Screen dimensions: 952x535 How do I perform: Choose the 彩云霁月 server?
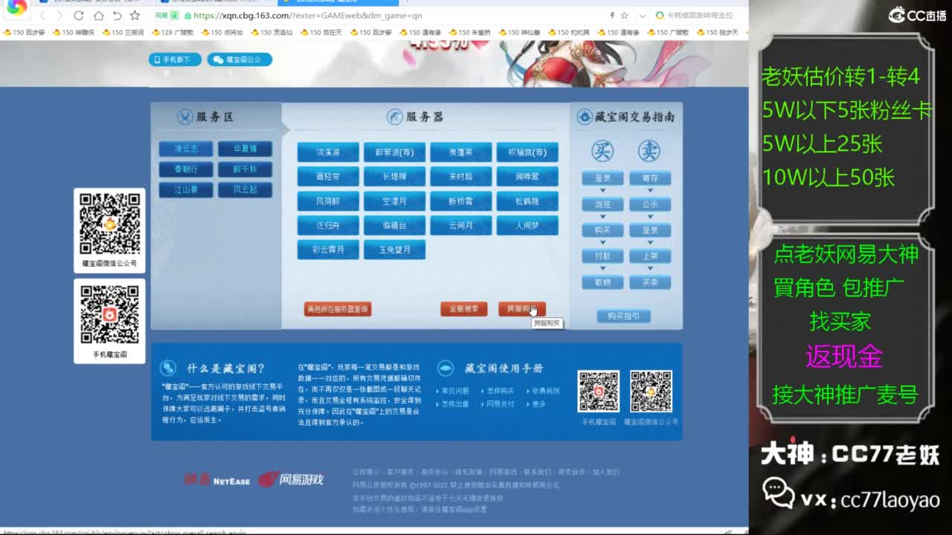pyautogui.click(x=328, y=250)
